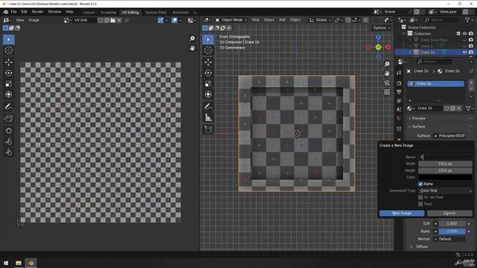Toggle camera view icon in 3D viewport

tap(387, 83)
